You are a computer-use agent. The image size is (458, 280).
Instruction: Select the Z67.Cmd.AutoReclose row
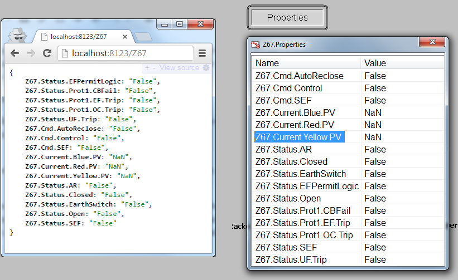point(348,76)
